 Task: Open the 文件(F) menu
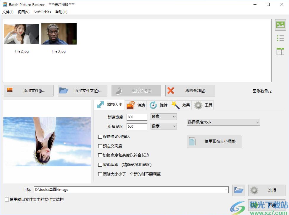tap(8, 12)
